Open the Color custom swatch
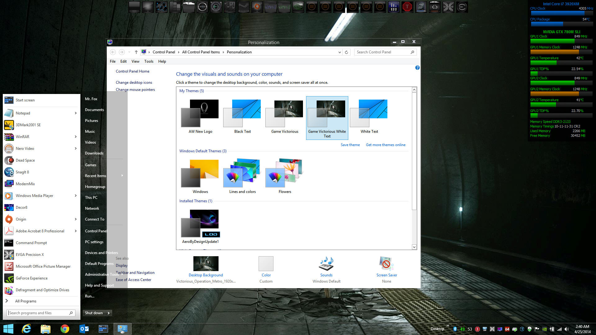The image size is (596, 335). pos(266,264)
